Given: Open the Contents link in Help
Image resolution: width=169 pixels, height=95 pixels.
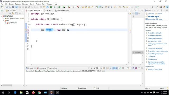Looking at the screenshot, I should 151,14.
